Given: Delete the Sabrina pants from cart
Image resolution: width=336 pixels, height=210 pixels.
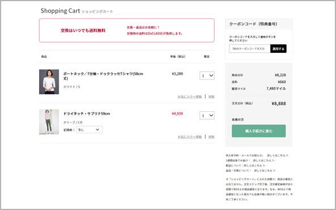Looking at the screenshot, I should click(212, 137).
